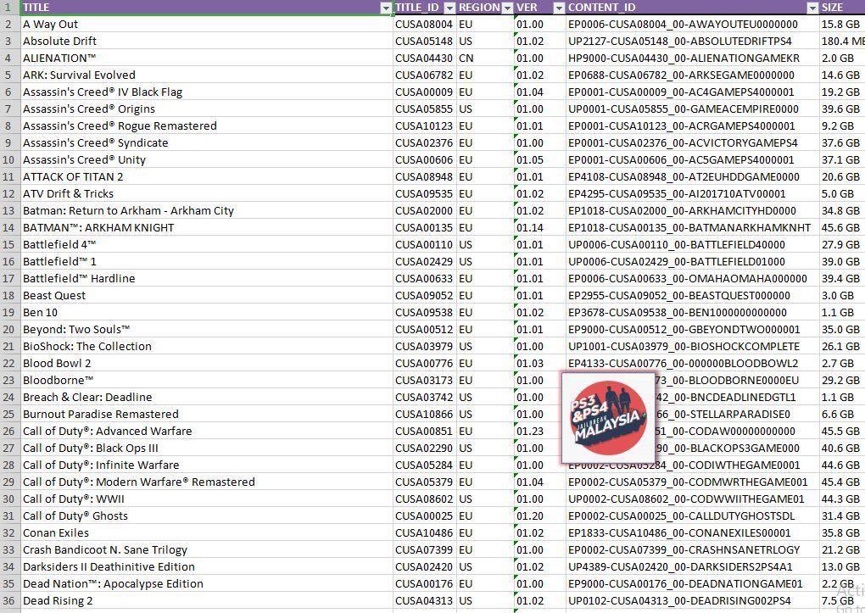This screenshot has height=613, width=865.
Task: Click the CN region cell for ALIENATION™
Action: 484,58
